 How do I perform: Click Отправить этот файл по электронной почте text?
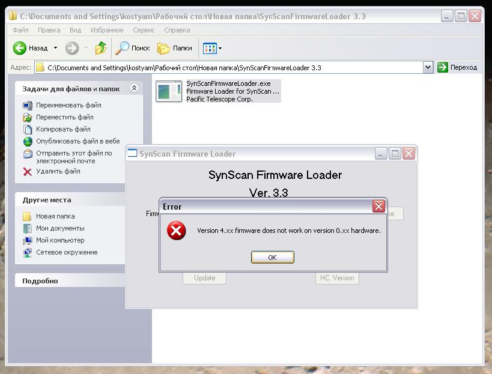tap(74, 157)
